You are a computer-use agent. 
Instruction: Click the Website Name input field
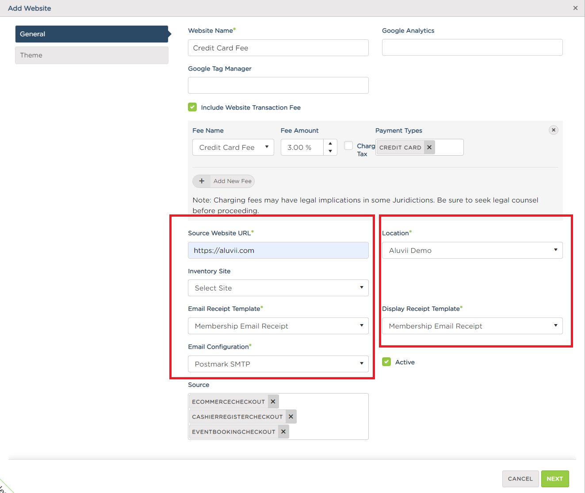[x=278, y=48]
